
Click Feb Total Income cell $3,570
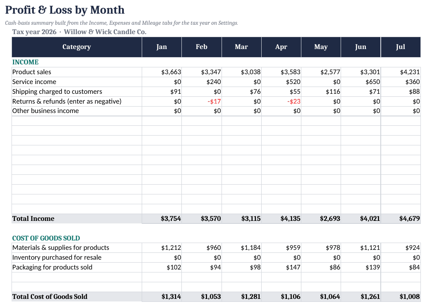coord(201,218)
